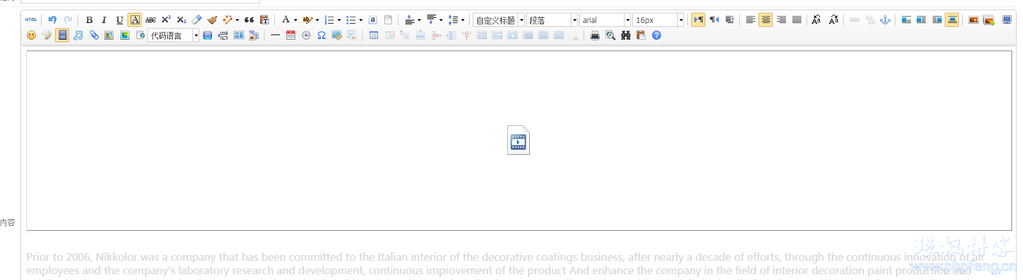
Task: Open help with the question mark icon
Action: 657,35
